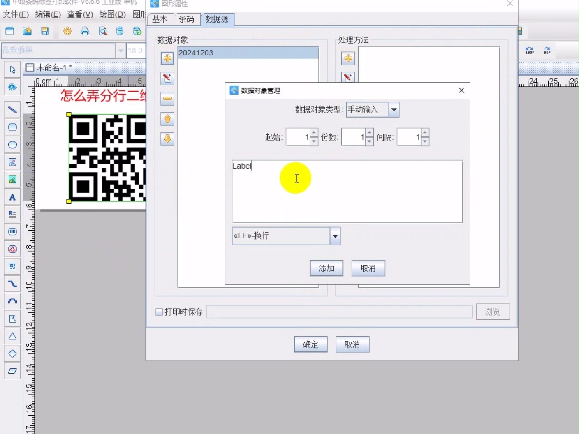The height and width of the screenshot is (434, 579).
Task: Click the font size field showing 18.0
Action: pyautogui.click(x=136, y=51)
